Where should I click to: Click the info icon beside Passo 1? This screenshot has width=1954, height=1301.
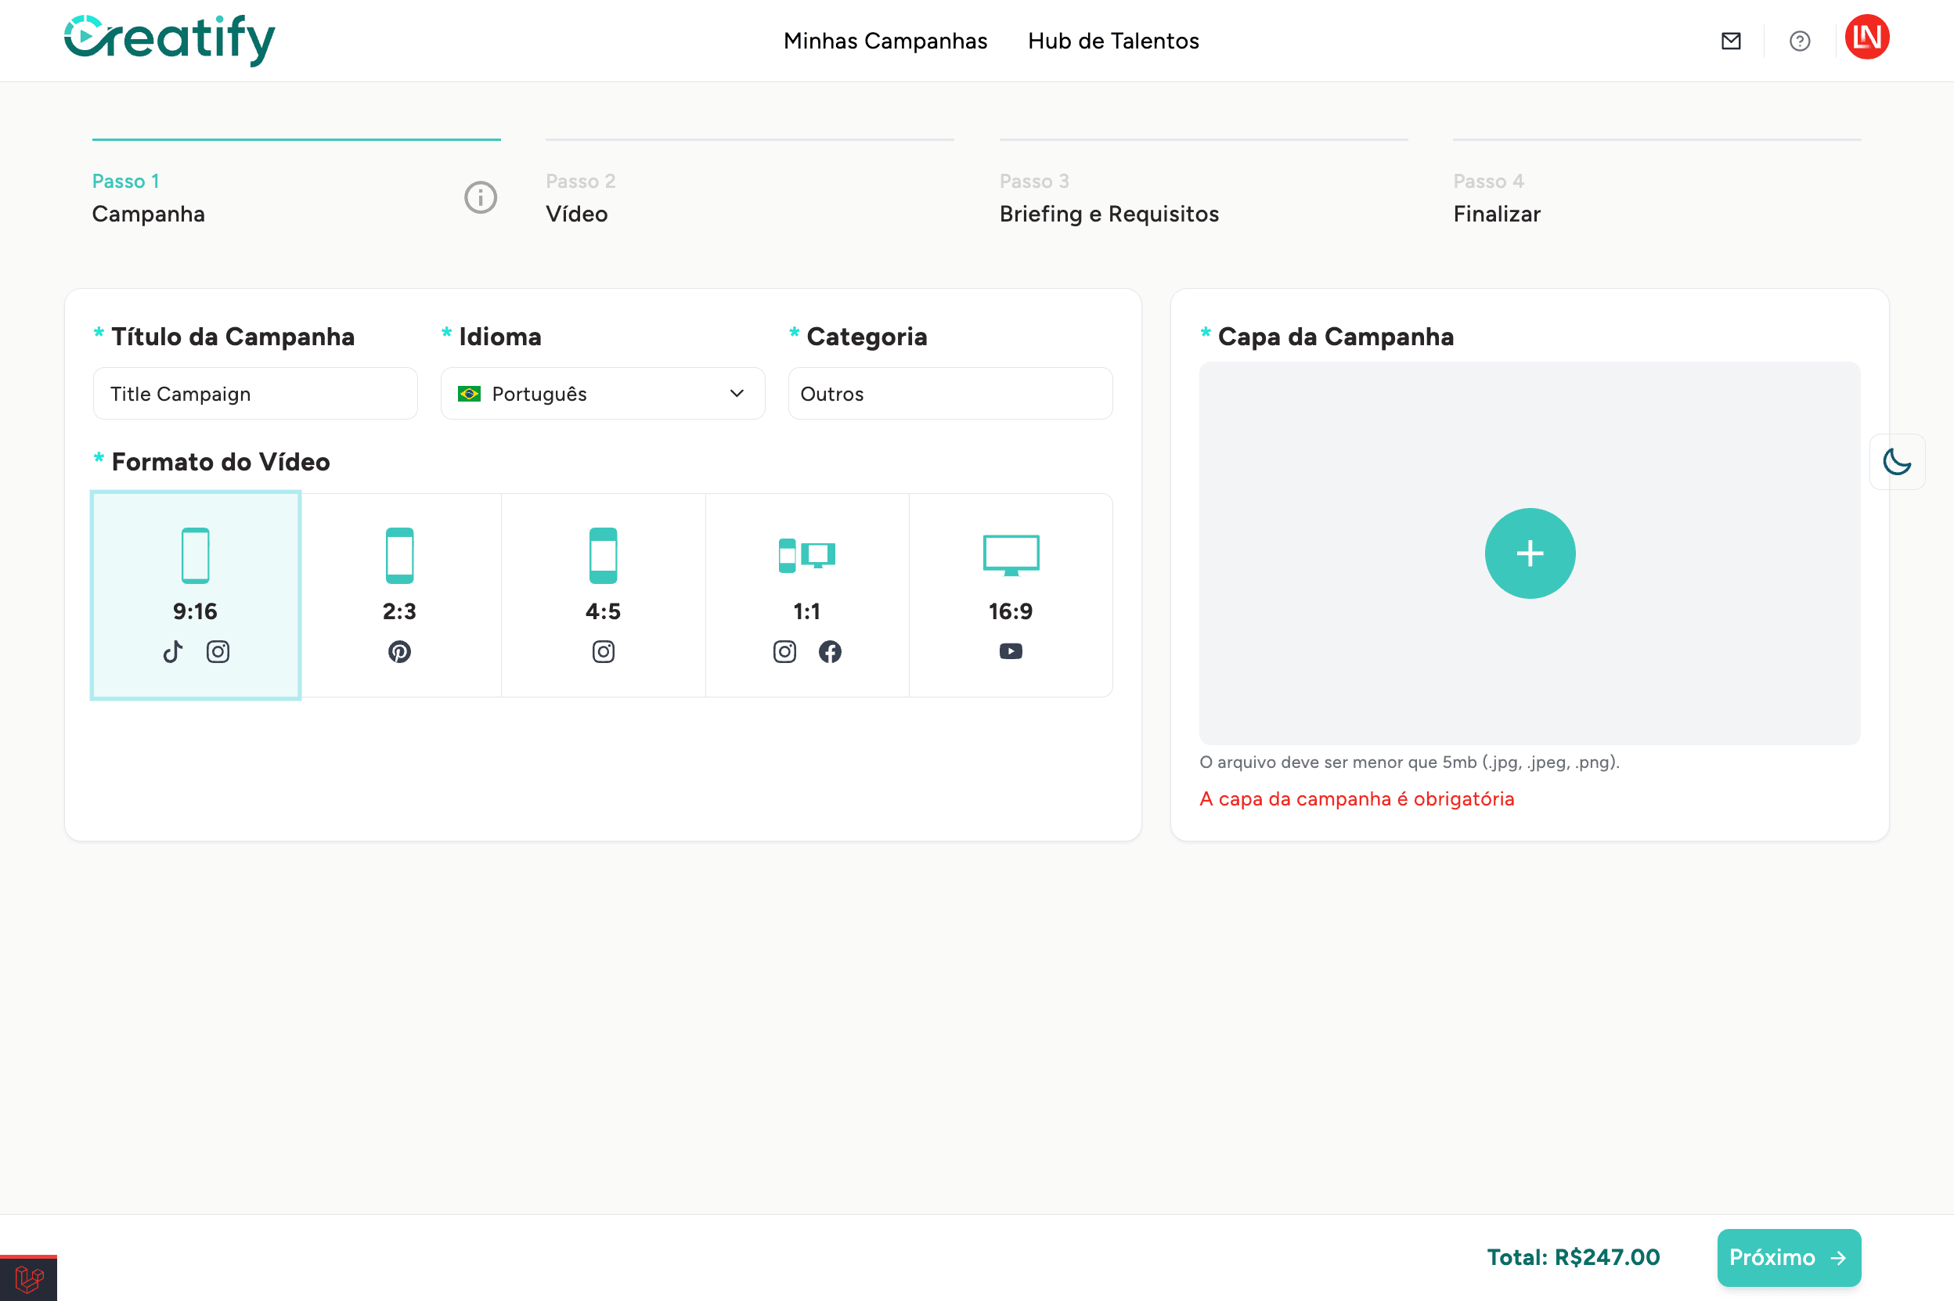coord(481,197)
